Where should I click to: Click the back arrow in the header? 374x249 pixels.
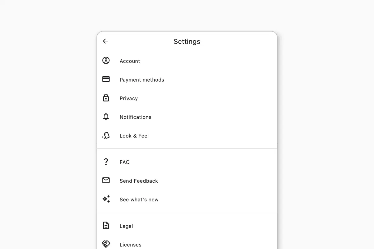105,41
